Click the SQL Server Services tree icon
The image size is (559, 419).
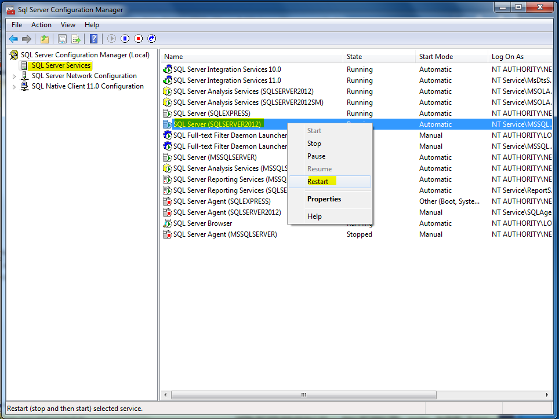24,65
